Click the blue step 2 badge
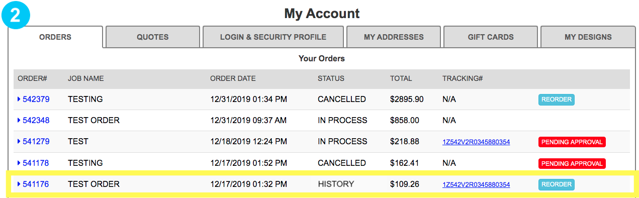 click(15, 15)
